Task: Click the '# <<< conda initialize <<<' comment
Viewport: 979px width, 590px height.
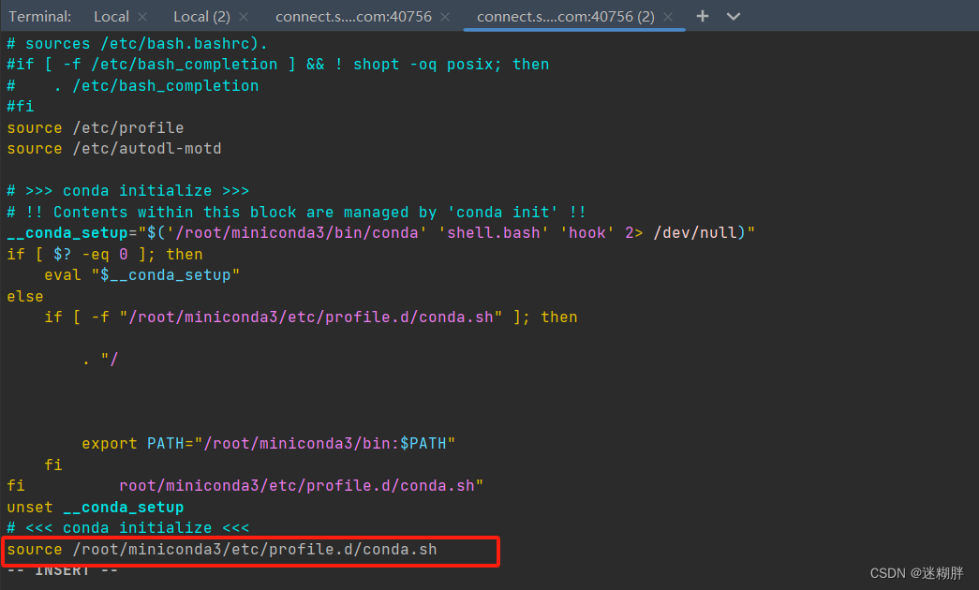Action: (128, 528)
